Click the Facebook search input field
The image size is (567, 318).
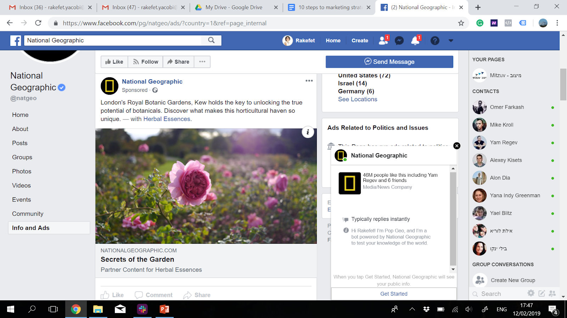point(113,40)
